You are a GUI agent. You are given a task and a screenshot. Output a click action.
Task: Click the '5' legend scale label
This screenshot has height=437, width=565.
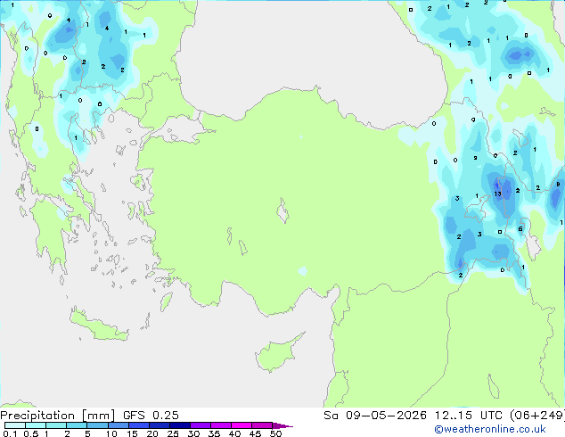pos(87,433)
